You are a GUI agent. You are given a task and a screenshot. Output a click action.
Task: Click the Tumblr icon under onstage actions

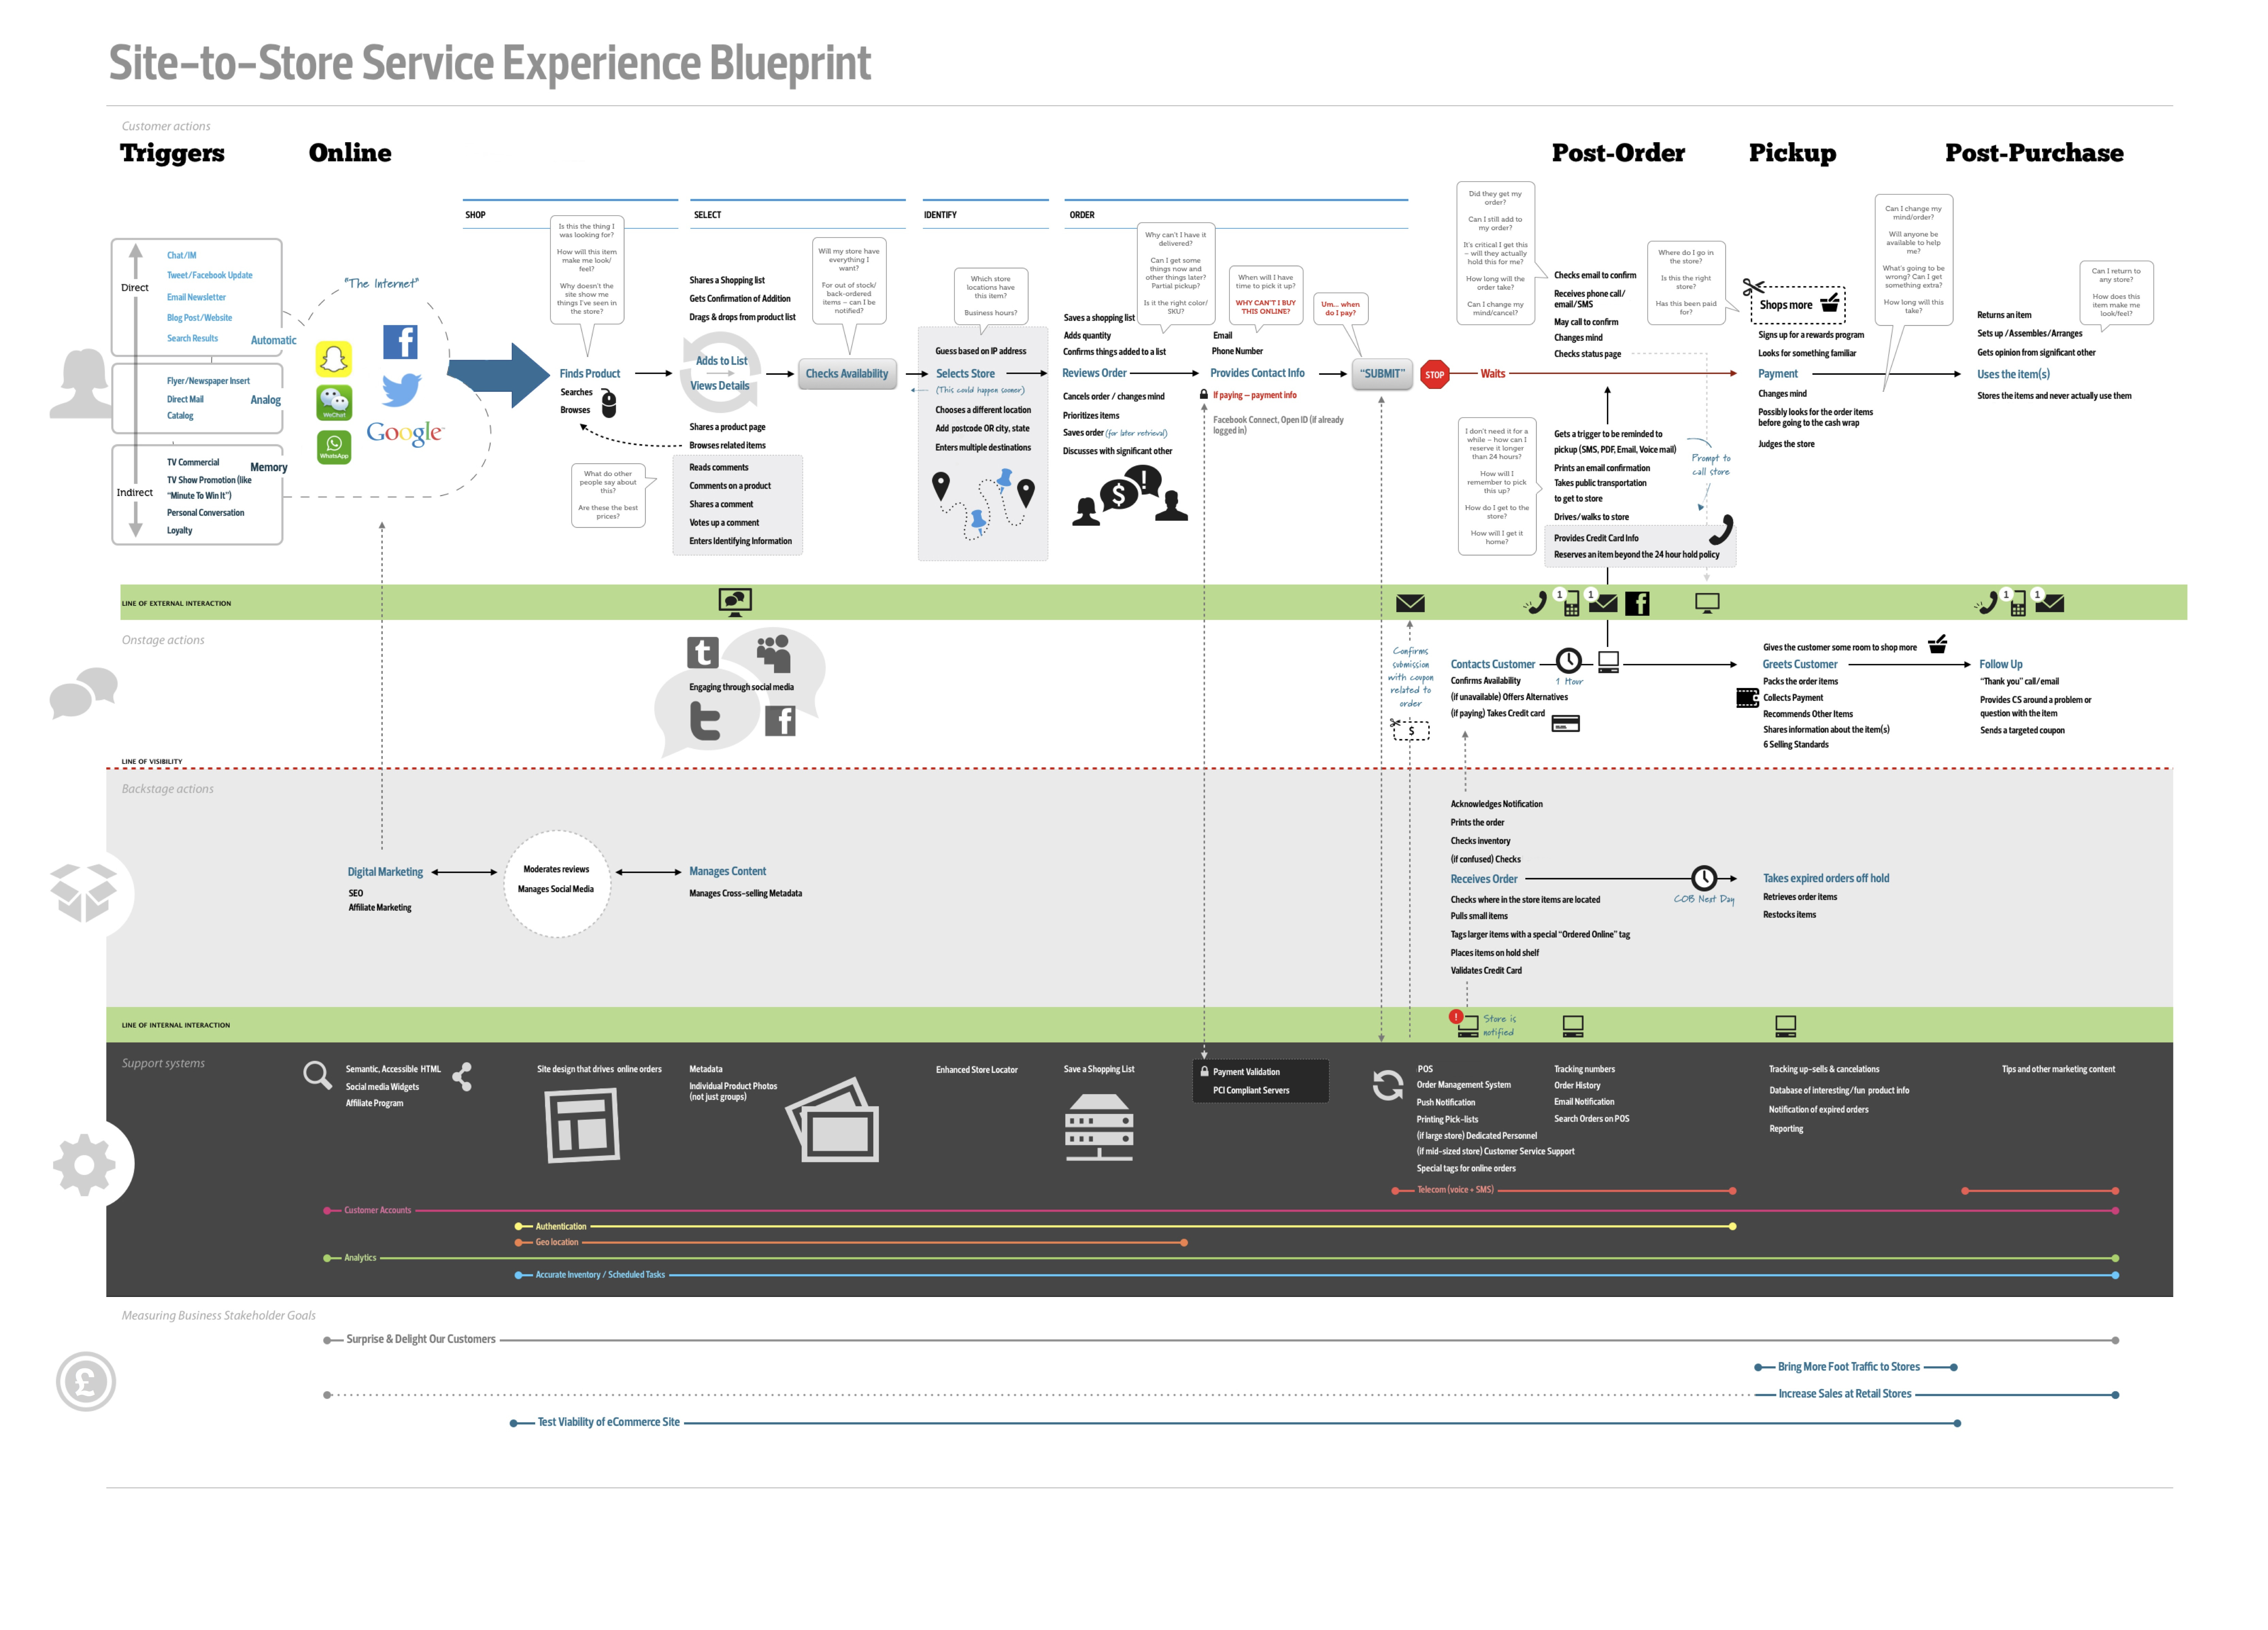(x=703, y=652)
